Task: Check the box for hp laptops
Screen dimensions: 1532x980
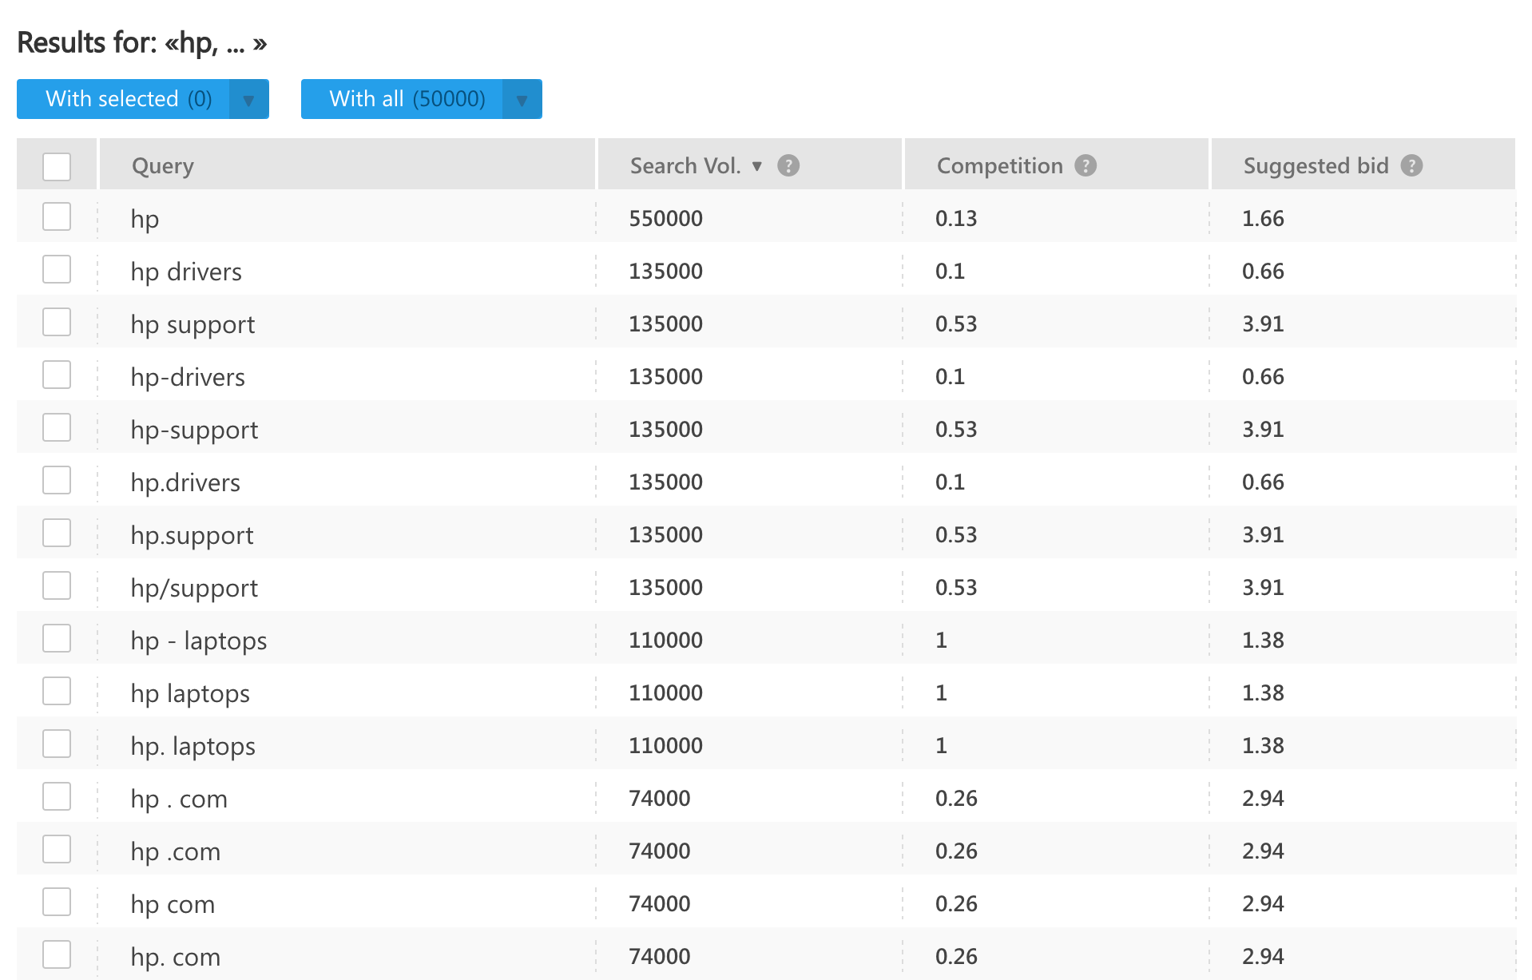Action: pyautogui.click(x=57, y=691)
